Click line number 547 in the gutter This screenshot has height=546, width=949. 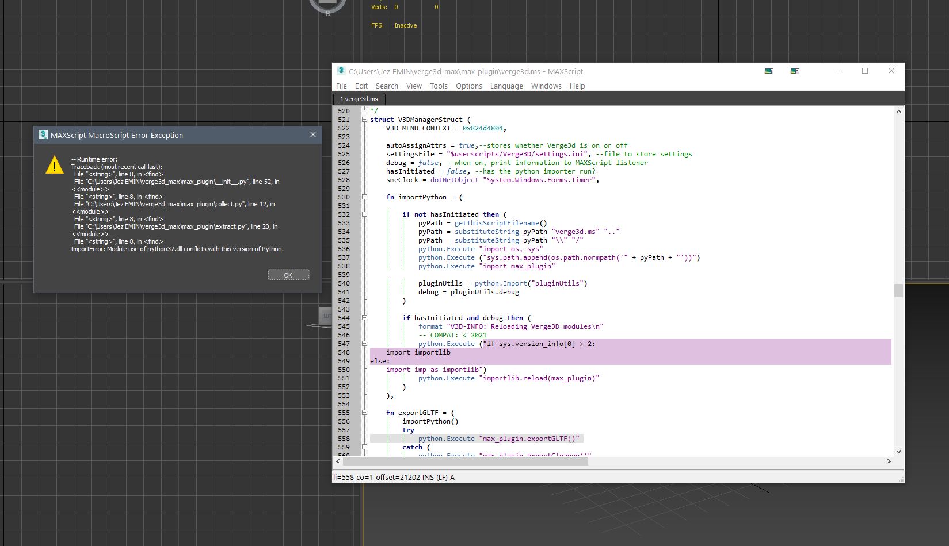point(344,344)
